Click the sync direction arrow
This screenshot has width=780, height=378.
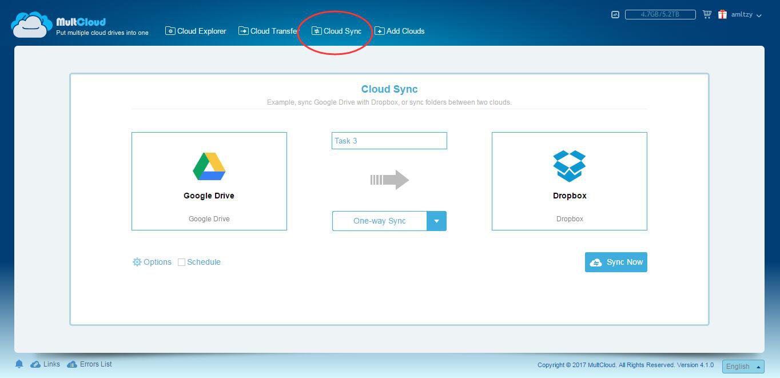[389, 180]
